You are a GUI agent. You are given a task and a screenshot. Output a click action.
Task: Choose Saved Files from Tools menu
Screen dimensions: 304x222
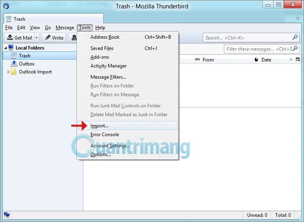(128, 48)
